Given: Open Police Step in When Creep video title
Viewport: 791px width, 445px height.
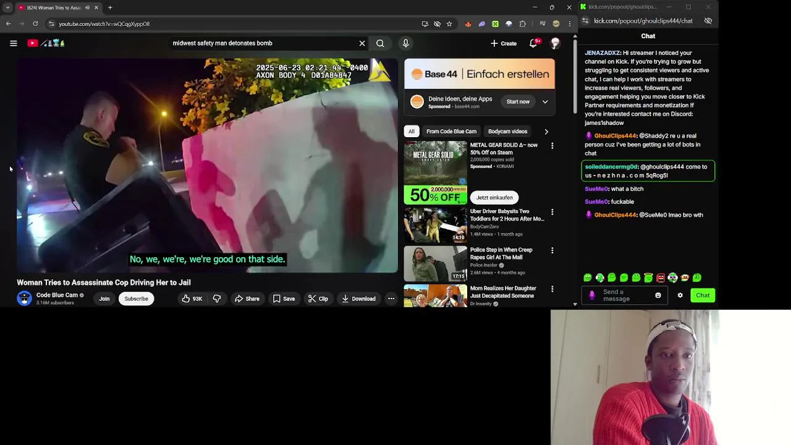Looking at the screenshot, I should (x=501, y=253).
